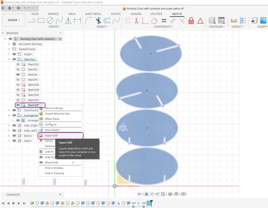268x208 pixels.
Task: Select the Fillet tool
Action: click(x=89, y=21)
